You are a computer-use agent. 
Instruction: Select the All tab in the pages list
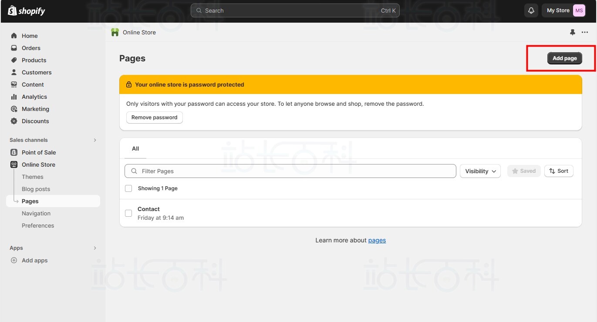pyautogui.click(x=135, y=149)
